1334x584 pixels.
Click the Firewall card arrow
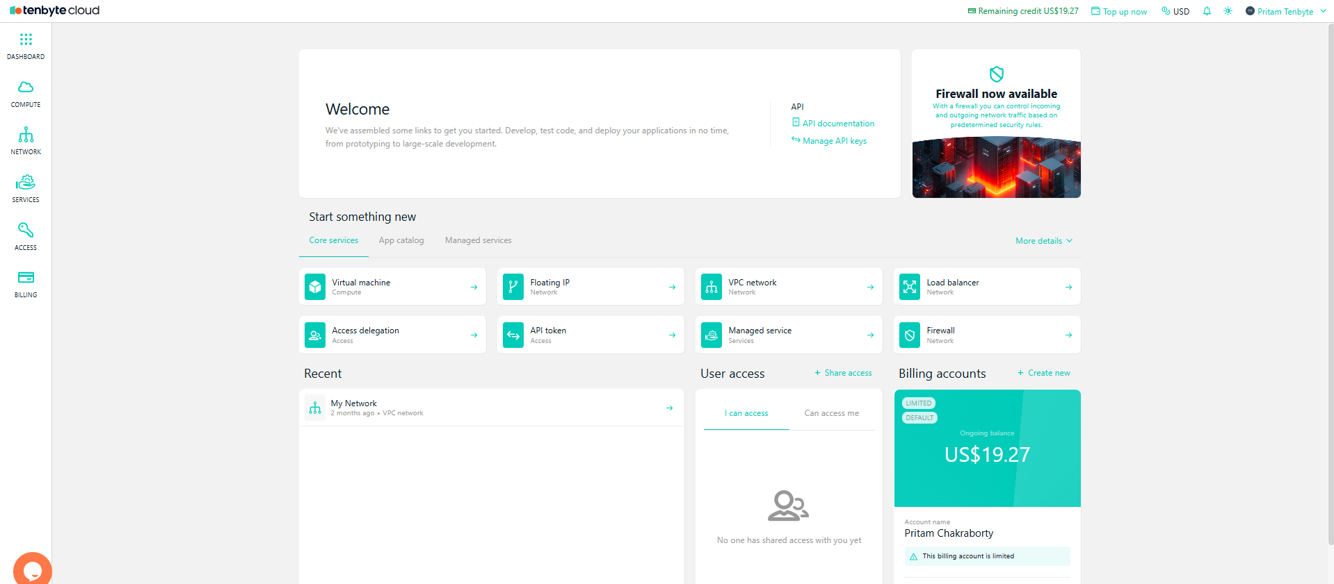pos(1068,335)
